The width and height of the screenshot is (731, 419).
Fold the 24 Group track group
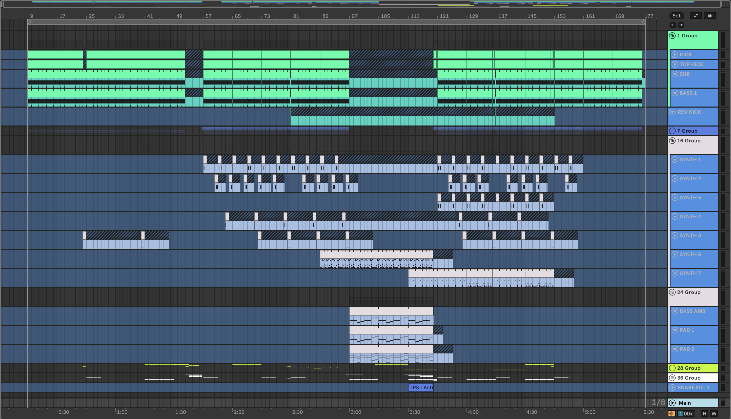click(672, 292)
